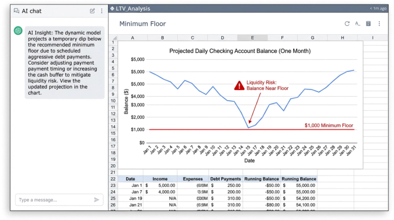Click the text formatting A icon
The width and height of the screenshot is (394, 220).
[357, 24]
